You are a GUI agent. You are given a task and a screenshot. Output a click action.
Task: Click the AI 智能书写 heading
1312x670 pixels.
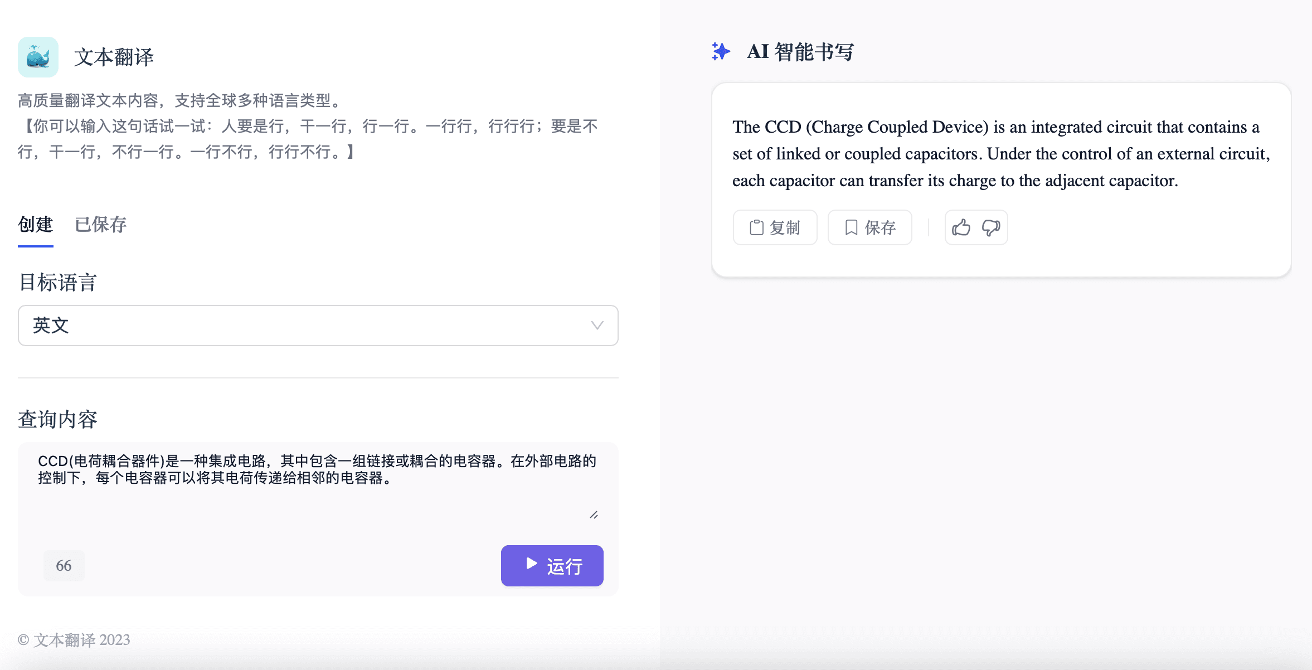[x=800, y=52]
